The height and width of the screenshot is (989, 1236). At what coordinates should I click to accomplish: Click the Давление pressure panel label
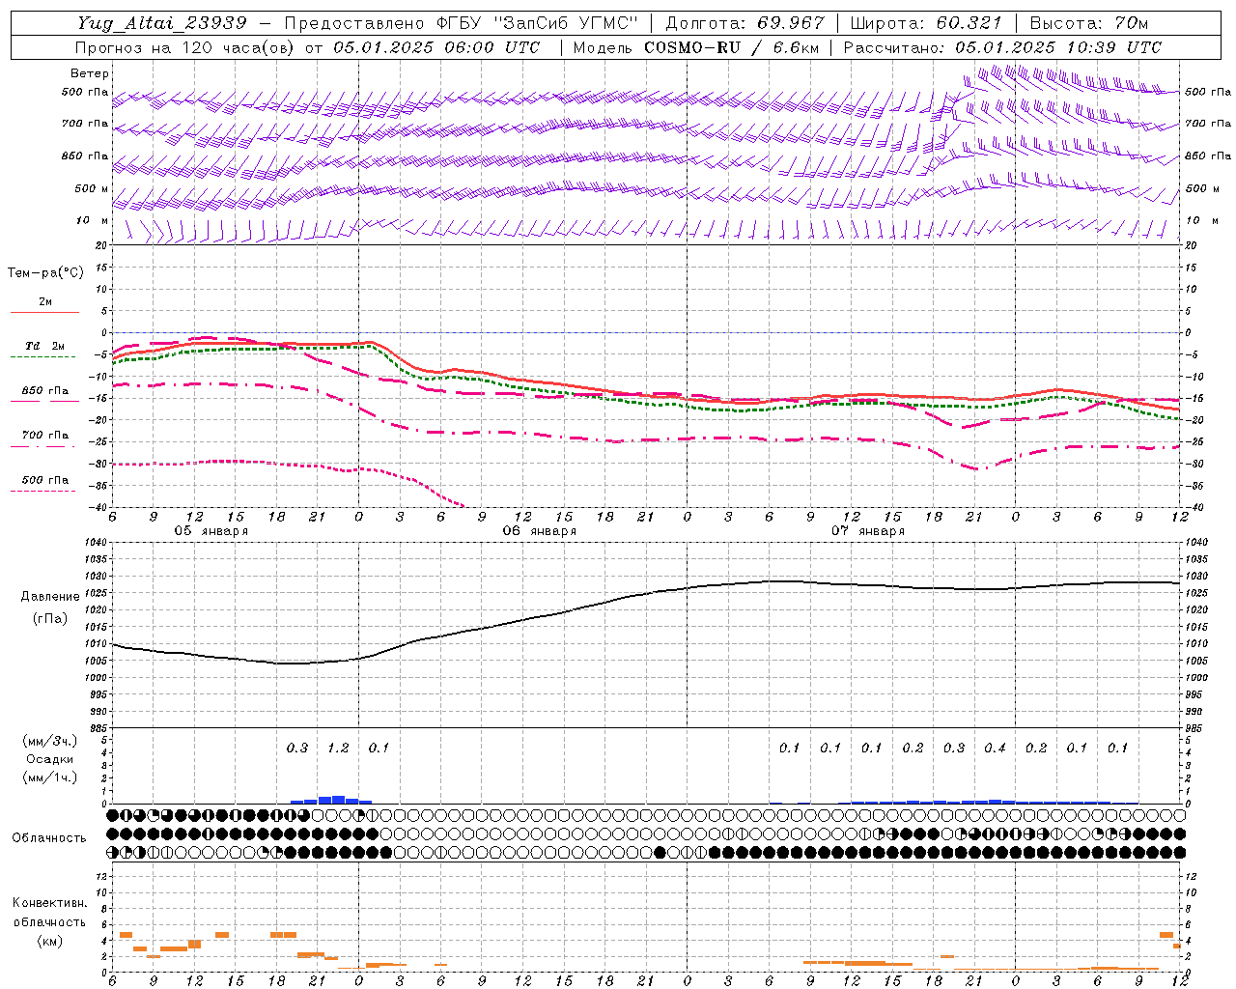(50, 597)
